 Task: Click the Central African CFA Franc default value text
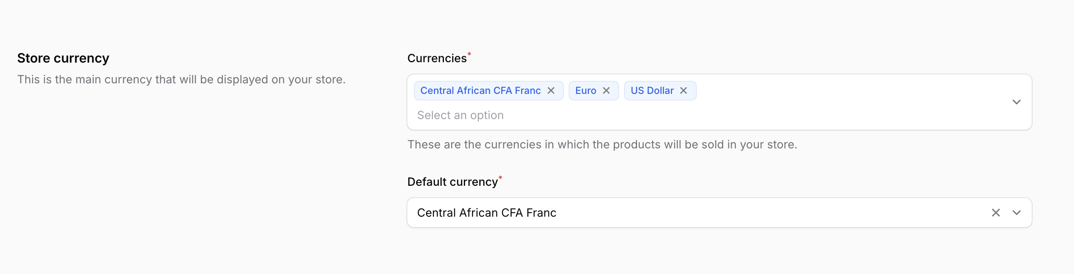click(x=487, y=213)
